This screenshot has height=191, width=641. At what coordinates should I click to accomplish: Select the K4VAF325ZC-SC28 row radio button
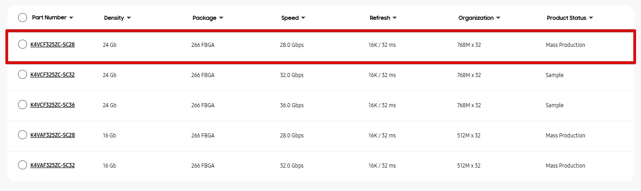click(x=23, y=135)
